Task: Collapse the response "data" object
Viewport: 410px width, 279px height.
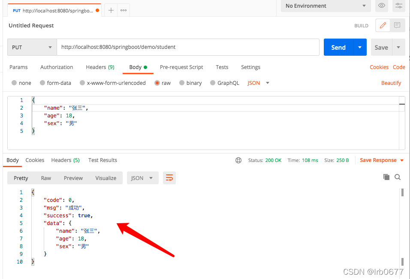Action: (x=70, y=223)
